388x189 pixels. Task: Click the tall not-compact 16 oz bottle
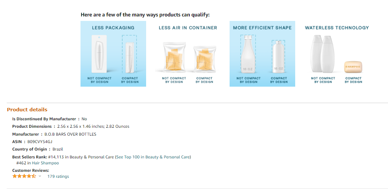pyautogui.click(x=248, y=53)
